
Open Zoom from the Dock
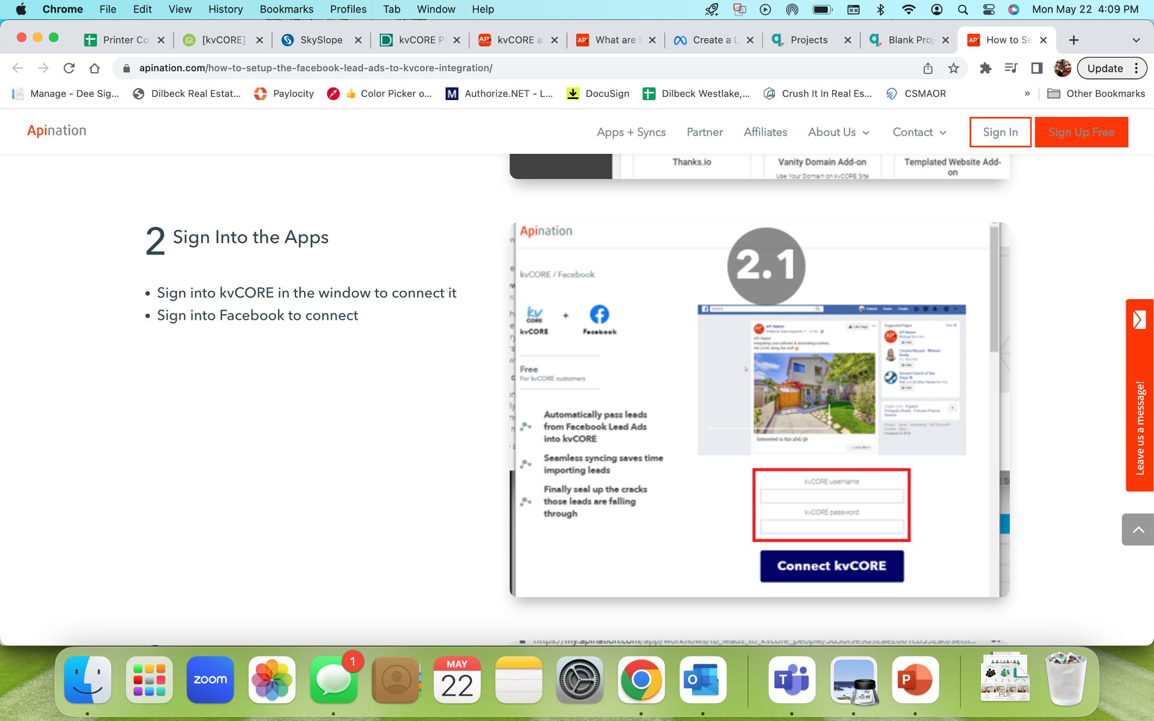tap(210, 680)
